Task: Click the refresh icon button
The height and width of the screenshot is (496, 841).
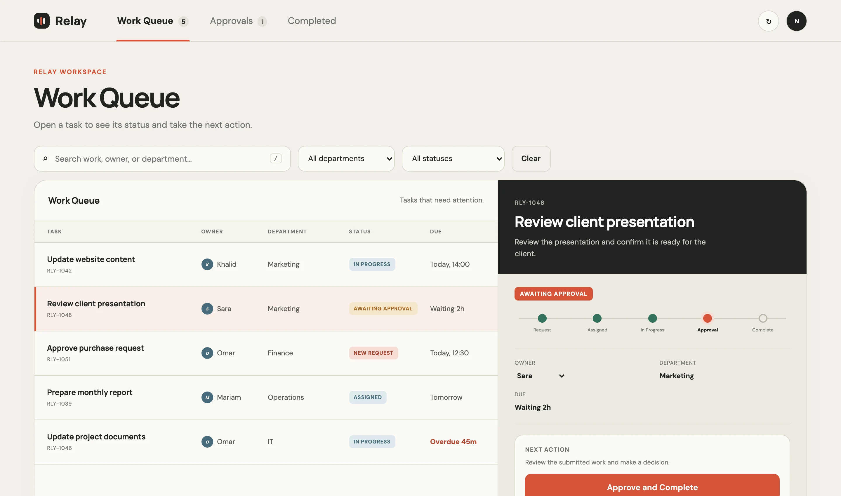Action: [x=768, y=21]
